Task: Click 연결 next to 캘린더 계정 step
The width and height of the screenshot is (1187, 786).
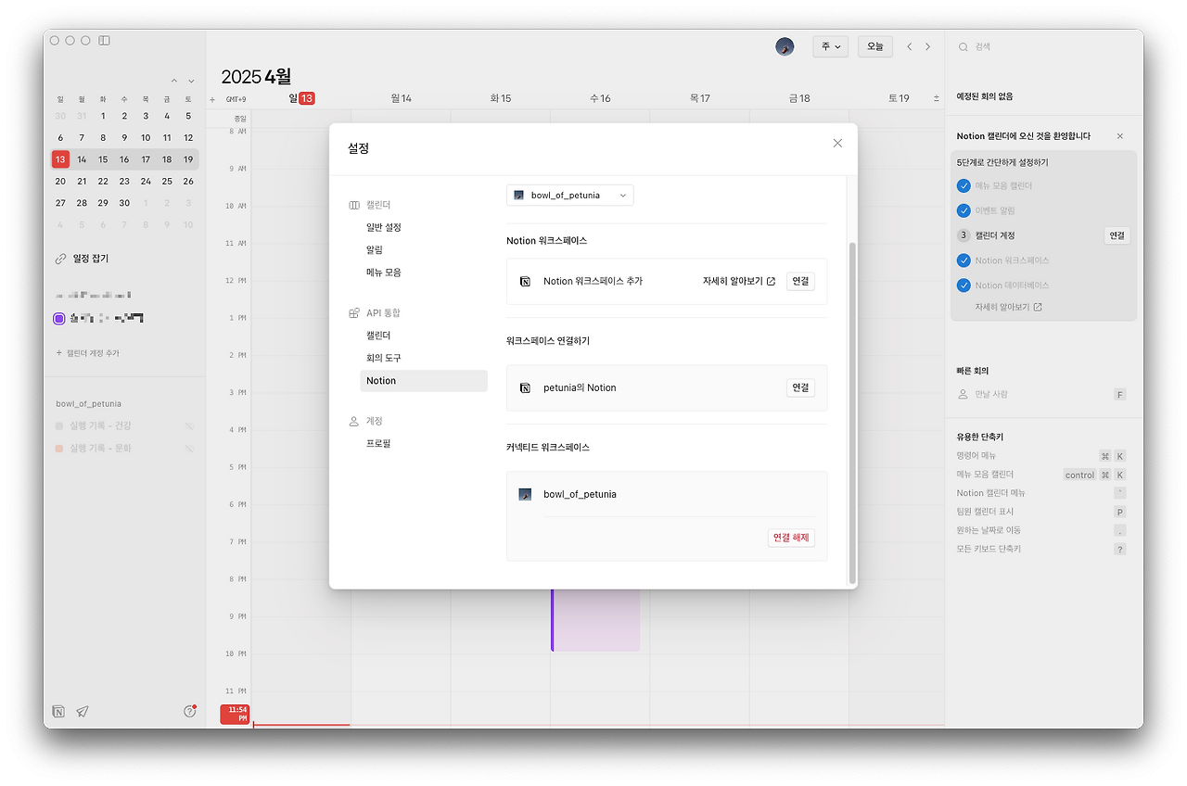Action: [1117, 235]
